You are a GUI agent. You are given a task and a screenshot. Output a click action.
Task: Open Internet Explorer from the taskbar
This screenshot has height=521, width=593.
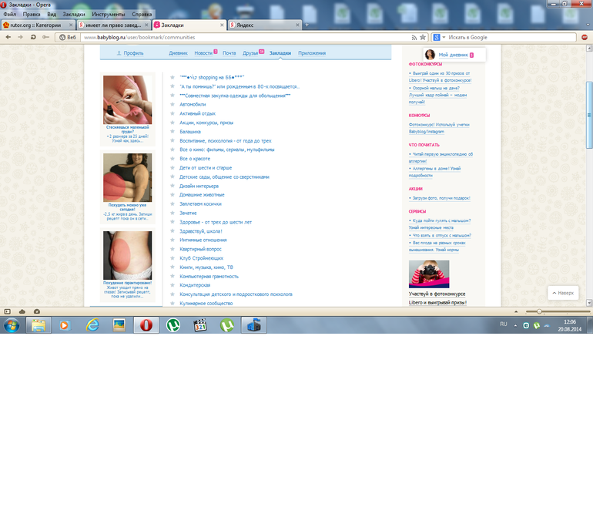click(x=92, y=325)
